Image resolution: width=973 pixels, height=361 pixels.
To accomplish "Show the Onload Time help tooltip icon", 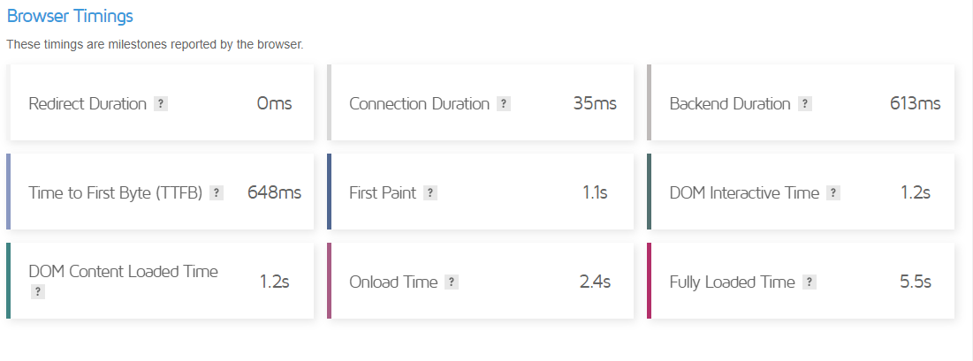I will tap(451, 282).
